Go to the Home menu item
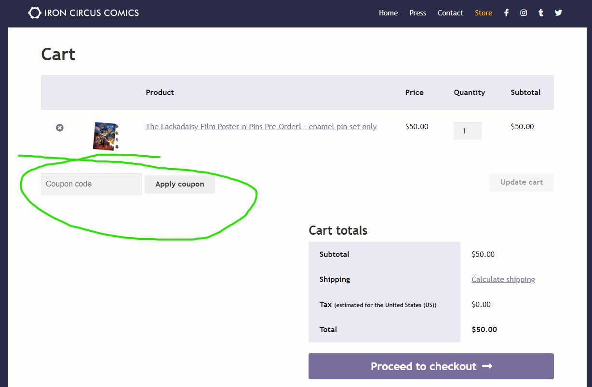 coord(388,13)
